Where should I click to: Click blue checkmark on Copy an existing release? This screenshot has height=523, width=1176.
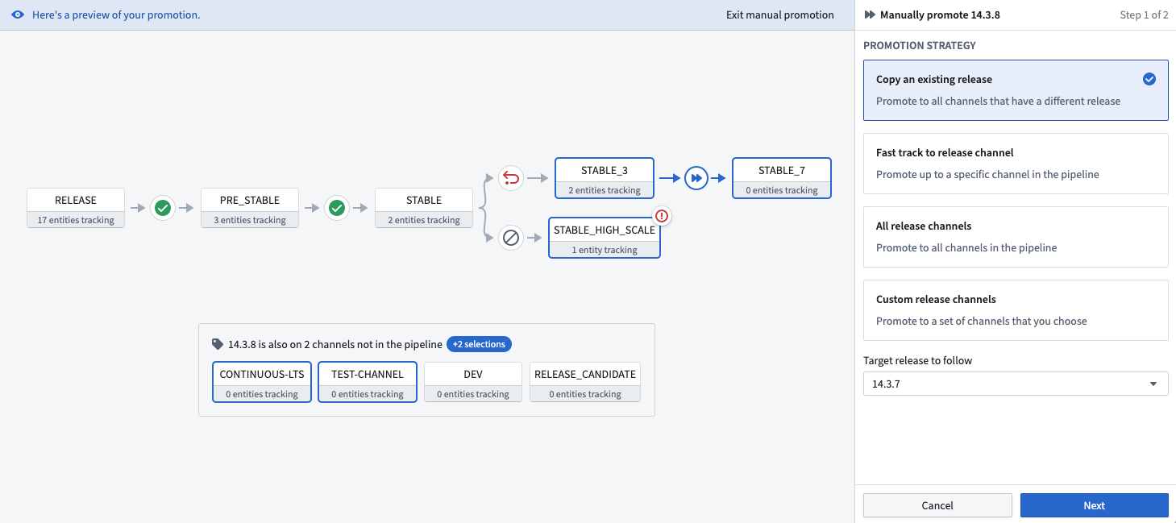pos(1149,79)
